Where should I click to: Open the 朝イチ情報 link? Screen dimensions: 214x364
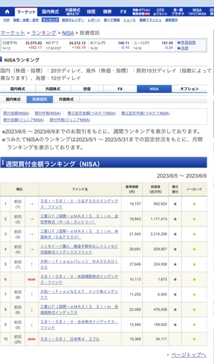(x=112, y=20)
